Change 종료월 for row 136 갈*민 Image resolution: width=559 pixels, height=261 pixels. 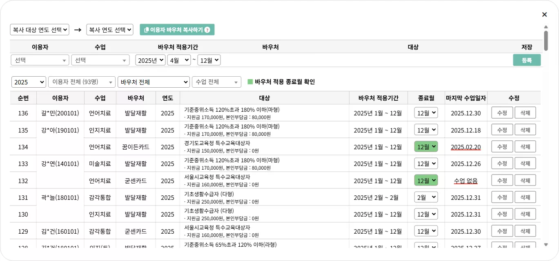point(426,113)
